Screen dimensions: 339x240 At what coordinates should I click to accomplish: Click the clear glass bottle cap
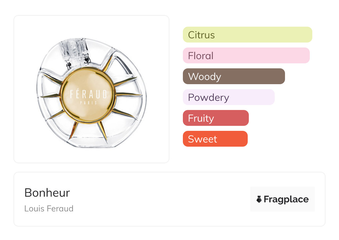coord(75,49)
